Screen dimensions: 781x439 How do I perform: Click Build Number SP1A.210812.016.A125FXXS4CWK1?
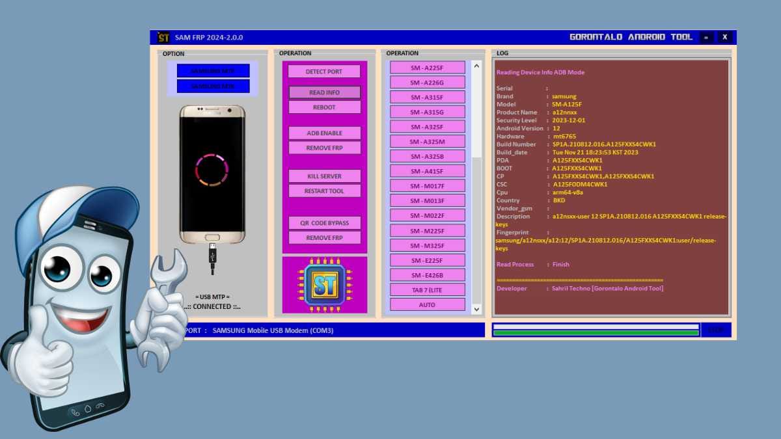tap(604, 144)
